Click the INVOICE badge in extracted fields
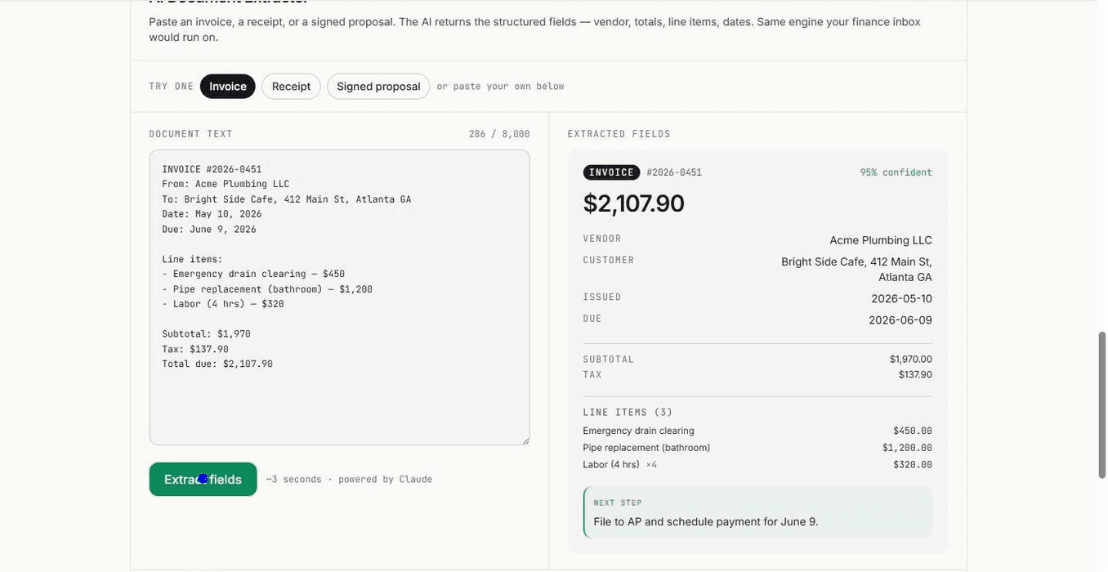Image resolution: width=1108 pixels, height=572 pixels. coord(611,172)
